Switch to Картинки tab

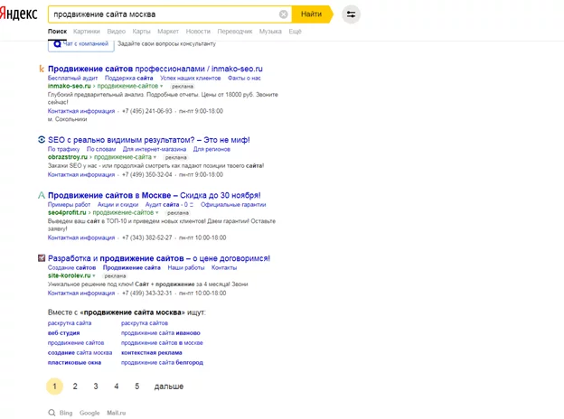87,32
